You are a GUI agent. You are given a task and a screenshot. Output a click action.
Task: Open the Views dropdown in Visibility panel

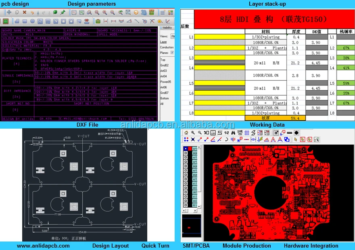173,36
